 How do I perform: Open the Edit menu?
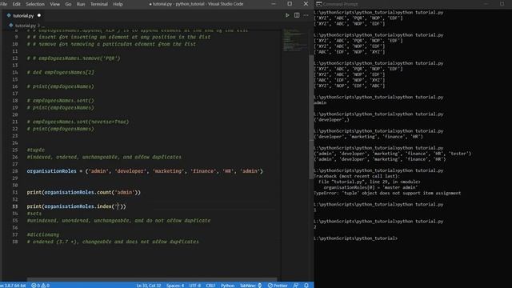[x=16, y=4]
